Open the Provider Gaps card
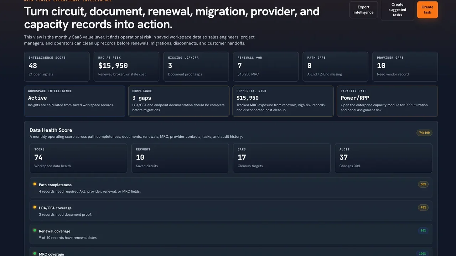Viewport: 456px width, 256px height. pos(405,67)
